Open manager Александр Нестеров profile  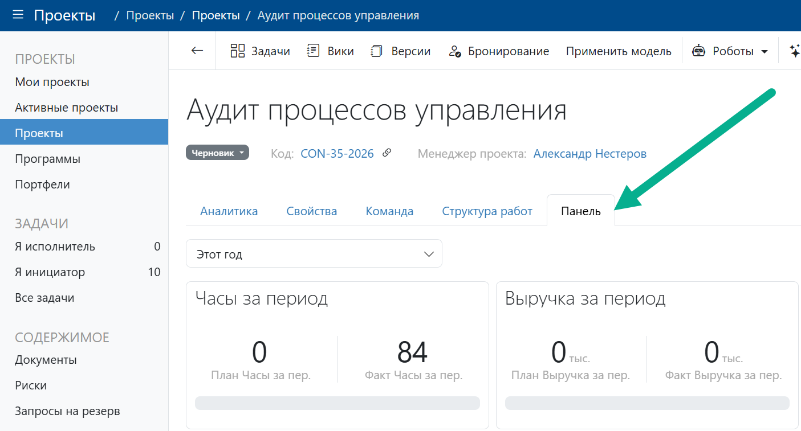[x=590, y=153]
